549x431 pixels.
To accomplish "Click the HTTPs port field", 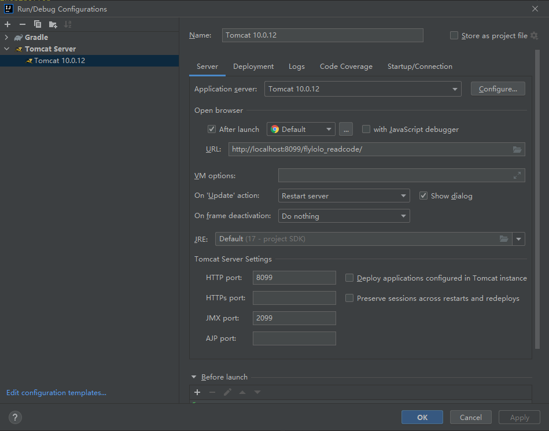I will click(294, 298).
